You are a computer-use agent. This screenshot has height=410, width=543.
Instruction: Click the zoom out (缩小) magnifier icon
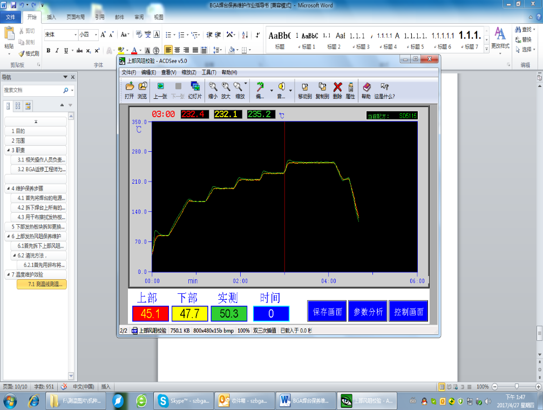tap(213, 86)
